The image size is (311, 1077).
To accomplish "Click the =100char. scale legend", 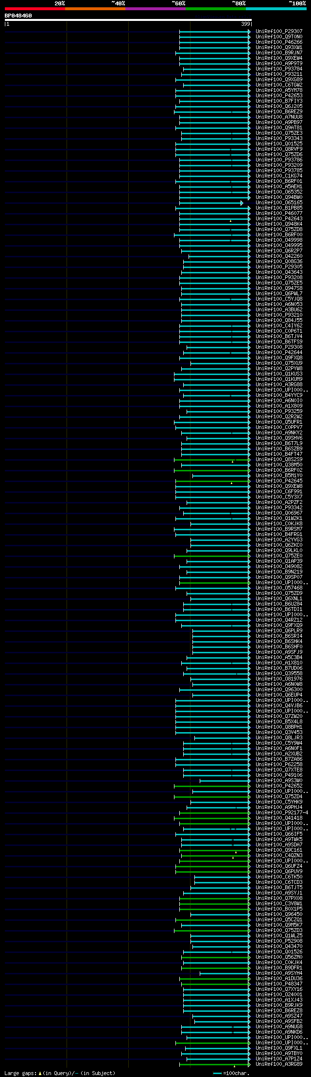I will 231,1073.
